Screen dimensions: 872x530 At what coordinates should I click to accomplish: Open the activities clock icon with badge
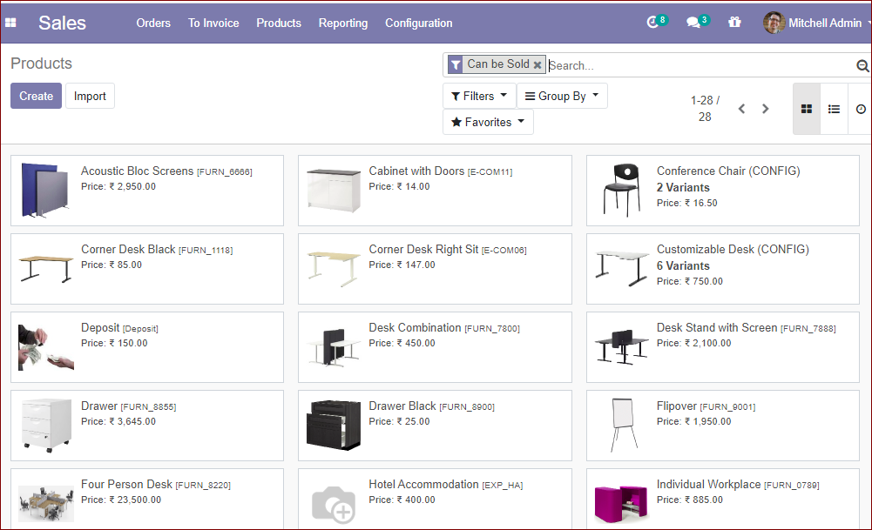click(x=653, y=23)
